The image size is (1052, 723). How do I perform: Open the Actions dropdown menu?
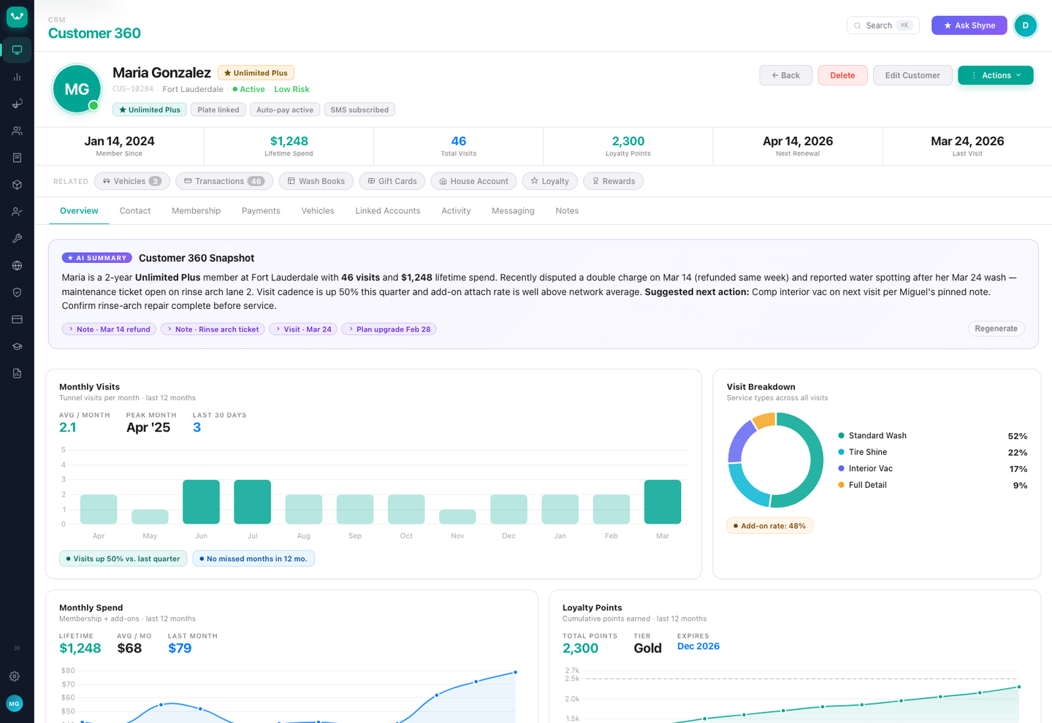pyautogui.click(x=996, y=75)
